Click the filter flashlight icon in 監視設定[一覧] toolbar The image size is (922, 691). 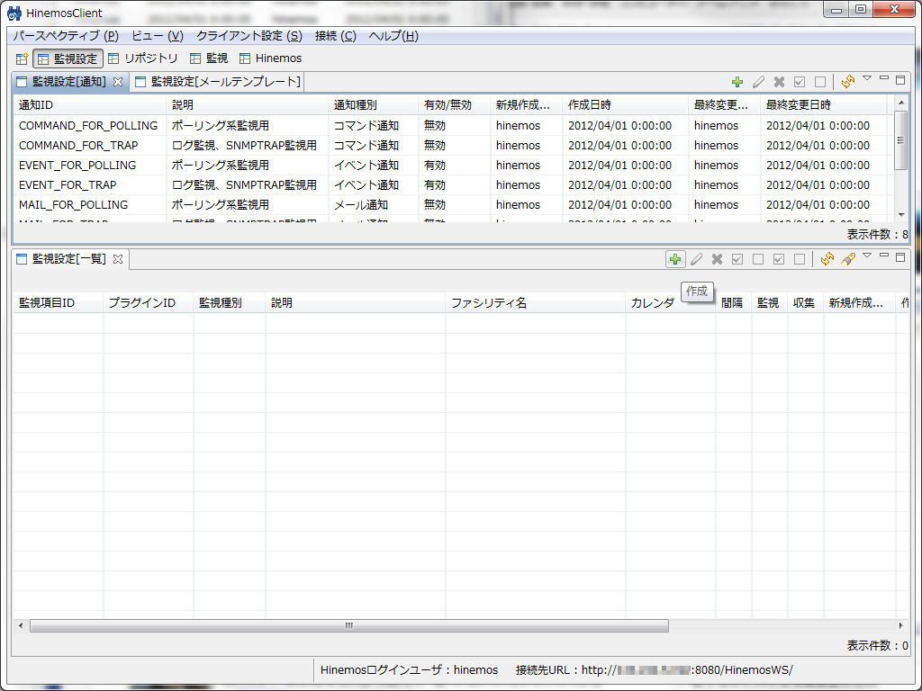[847, 259]
